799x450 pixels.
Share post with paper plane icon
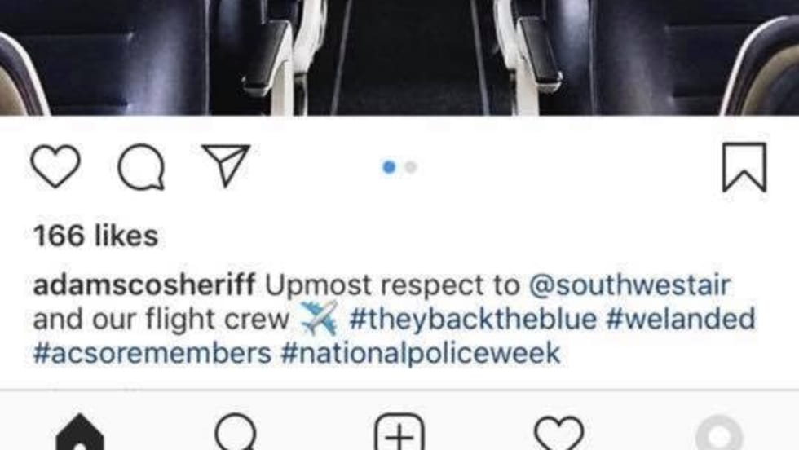click(226, 165)
